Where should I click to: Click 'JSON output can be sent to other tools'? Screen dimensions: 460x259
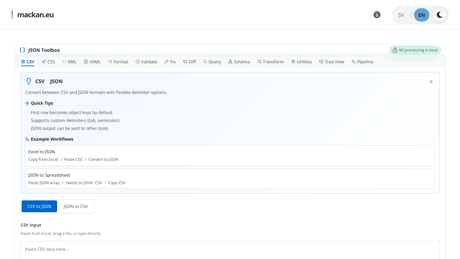pyautogui.click(x=69, y=128)
